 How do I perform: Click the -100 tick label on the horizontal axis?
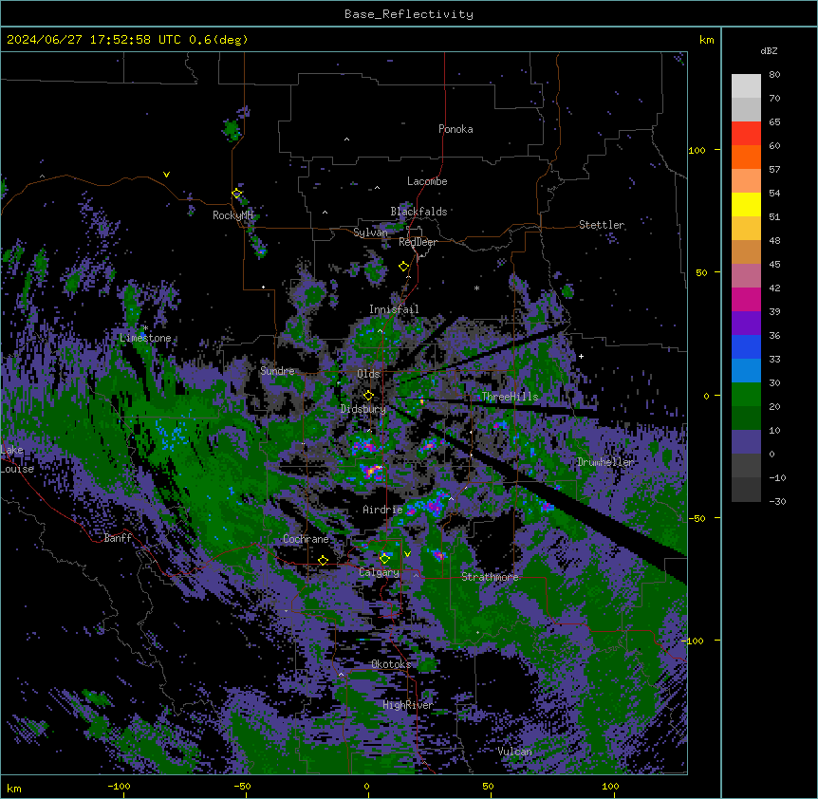(x=119, y=786)
